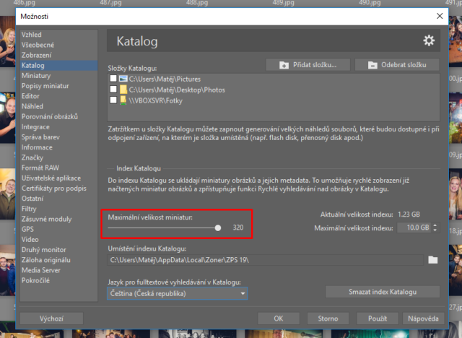Image resolution: width=462 pixels, height=338 pixels.
Task: Click the Pictures folder icon in catalog list
Action: (x=123, y=79)
